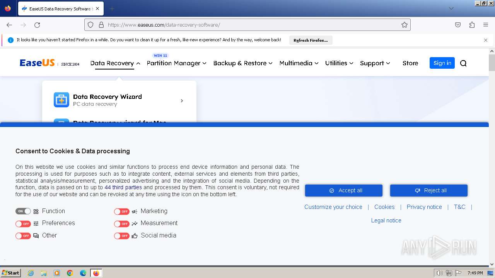Dismiss the Firefox refresh notification bar
This screenshot has width=495, height=278.
(x=486, y=40)
